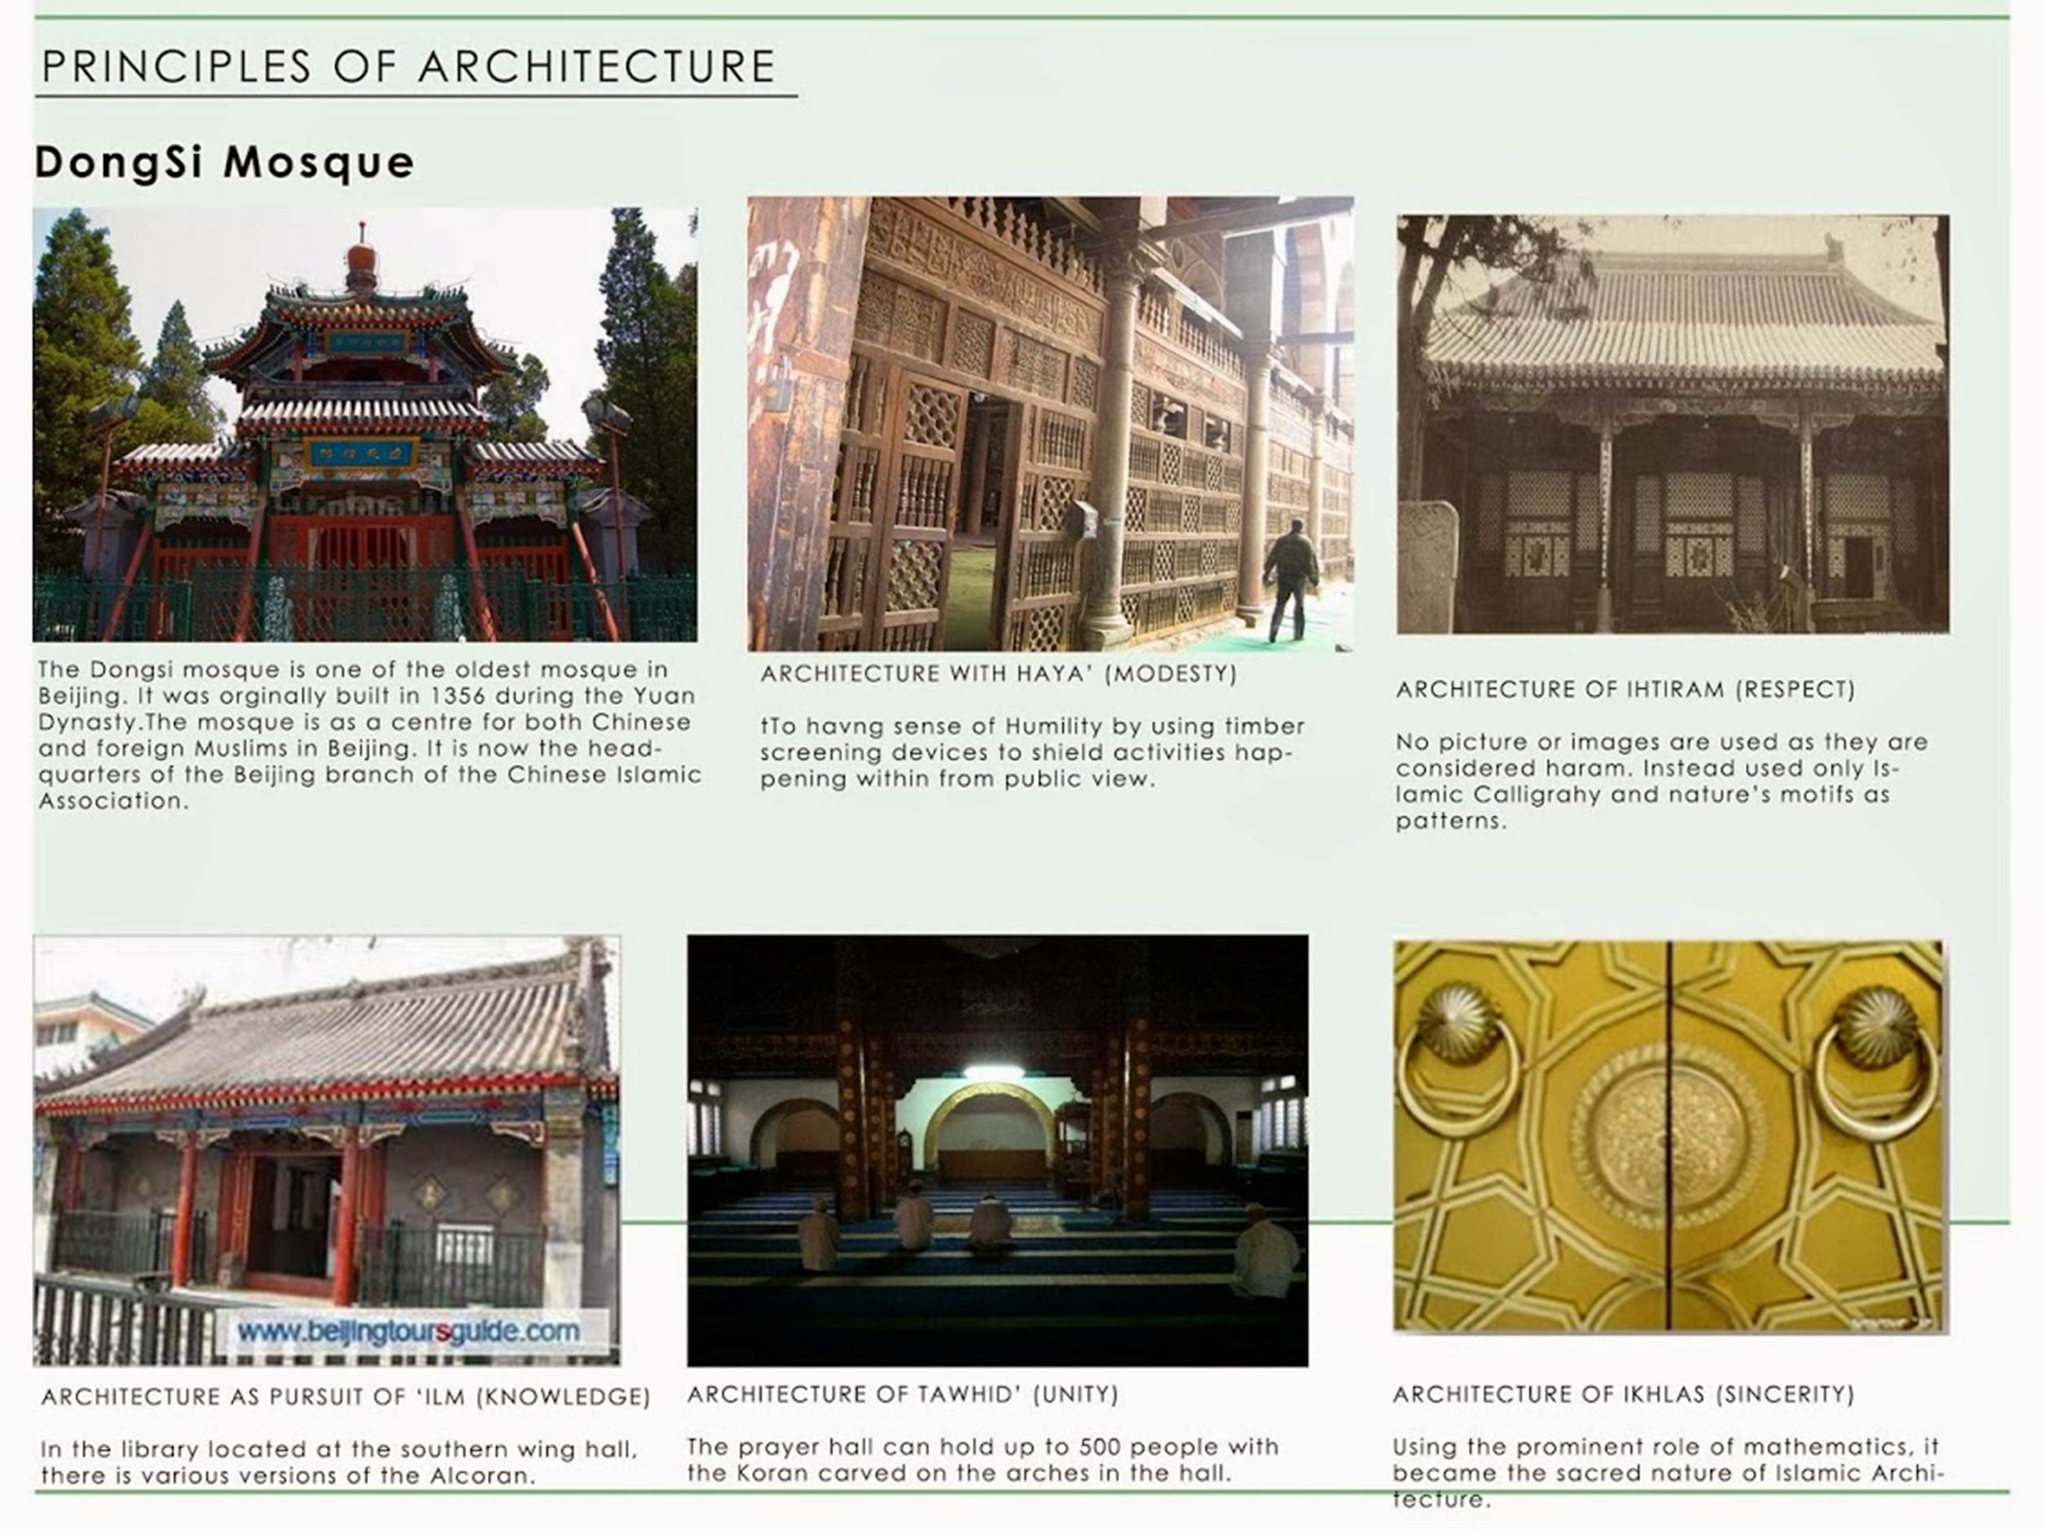Click the sepia mosque hall photograph
Screen dimensions: 2045x1534
point(1672,425)
